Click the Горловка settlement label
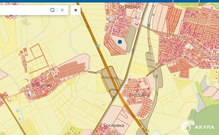The width and height of the screenshot is (219, 135). 139,95
